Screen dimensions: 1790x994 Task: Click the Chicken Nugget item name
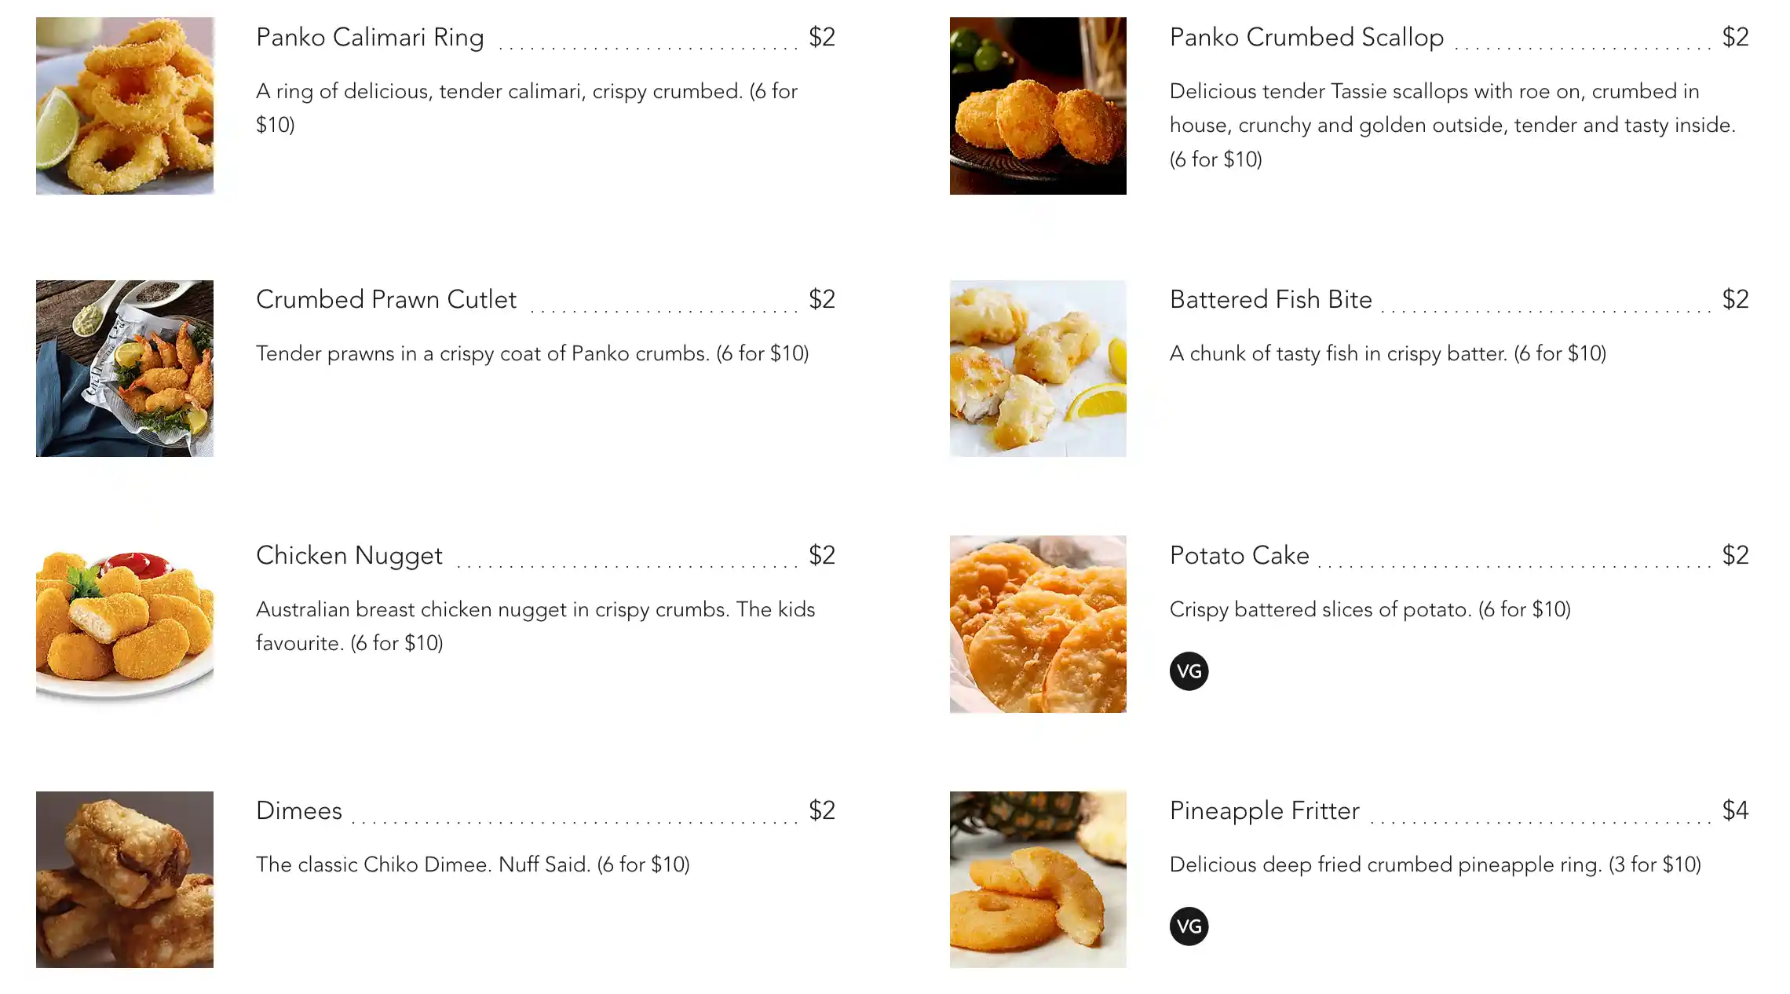[349, 556]
